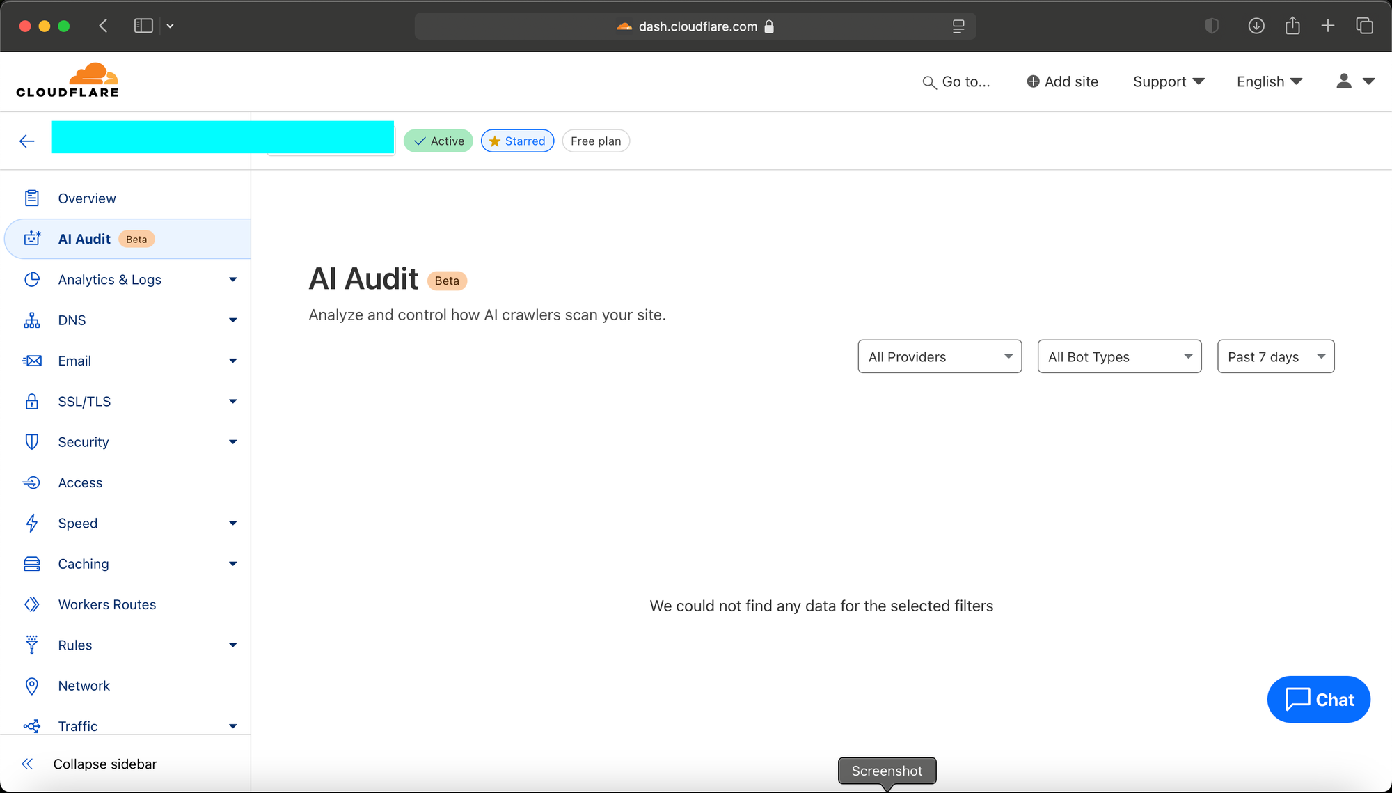Open the Chat support button
Image resolution: width=1392 pixels, height=793 pixels.
click(1318, 699)
